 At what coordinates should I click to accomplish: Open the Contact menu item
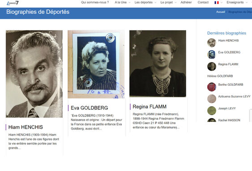(203, 2)
